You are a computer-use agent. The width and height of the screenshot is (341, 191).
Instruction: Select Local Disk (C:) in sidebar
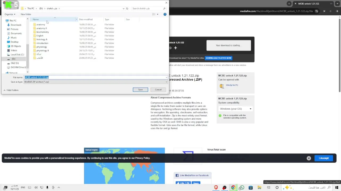[17, 55]
